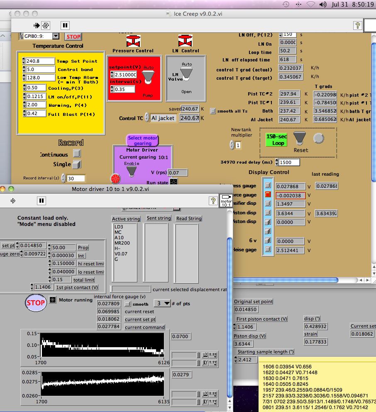The width and height of the screenshot is (376, 412).
Task: Click the red STOP button near GPIB
Action: coord(73,37)
